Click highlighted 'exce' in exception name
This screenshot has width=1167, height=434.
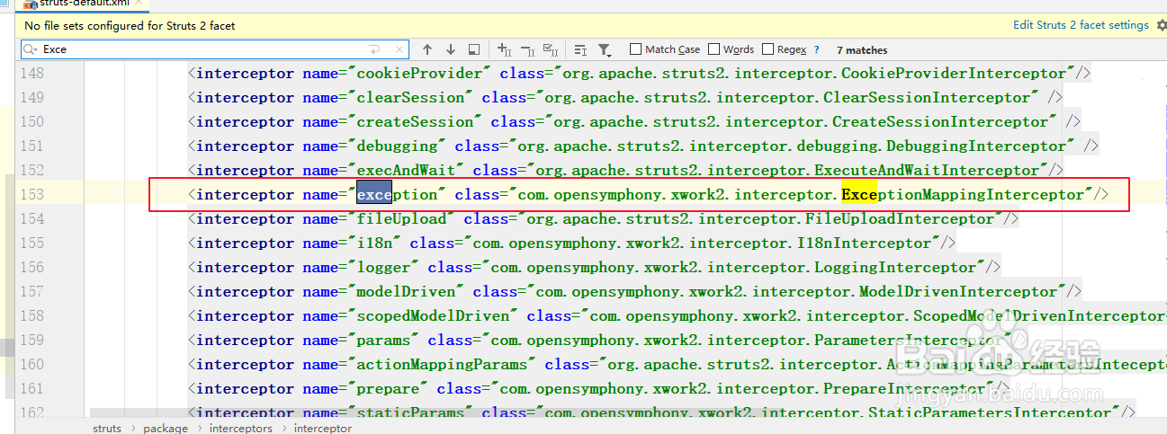[x=374, y=194]
